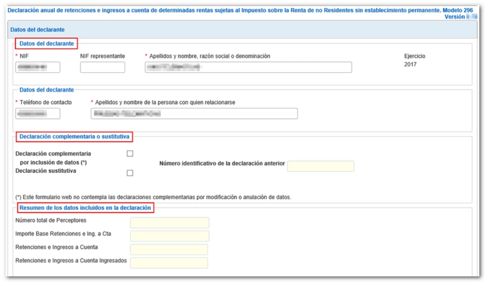Select the razón social o denominación field
The width and height of the screenshot is (487, 282).
248,67
